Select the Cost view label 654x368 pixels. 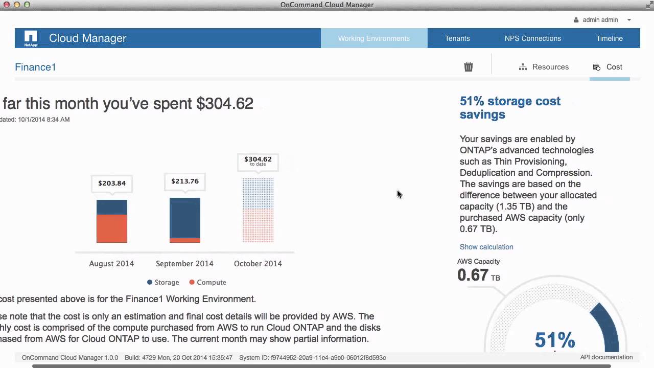(x=614, y=67)
